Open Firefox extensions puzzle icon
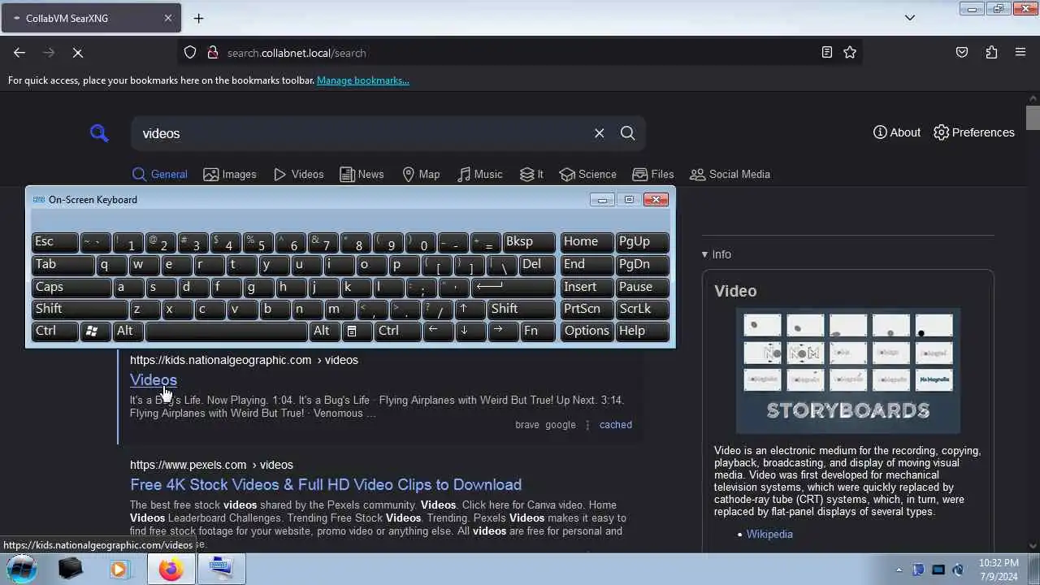 click(x=991, y=53)
